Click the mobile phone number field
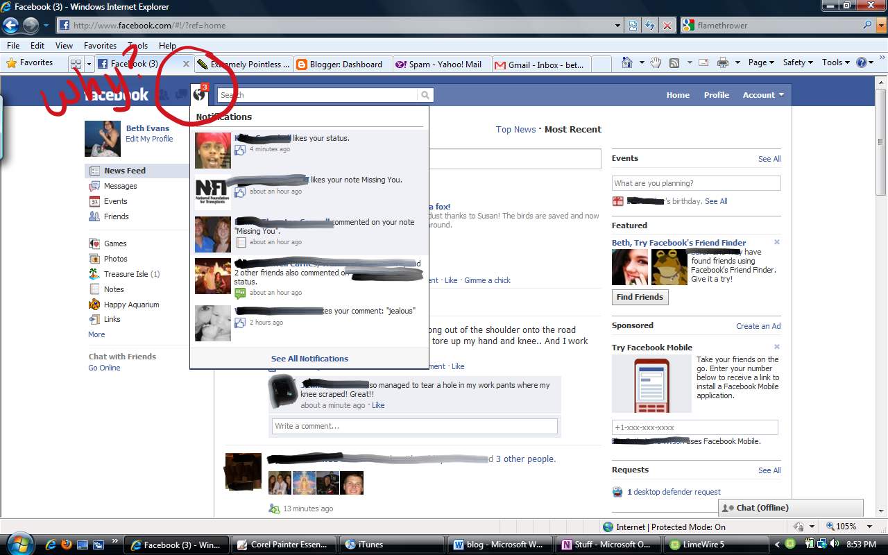Image resolution: width=888 pixels, height=555 pixels. coord(694,427)
